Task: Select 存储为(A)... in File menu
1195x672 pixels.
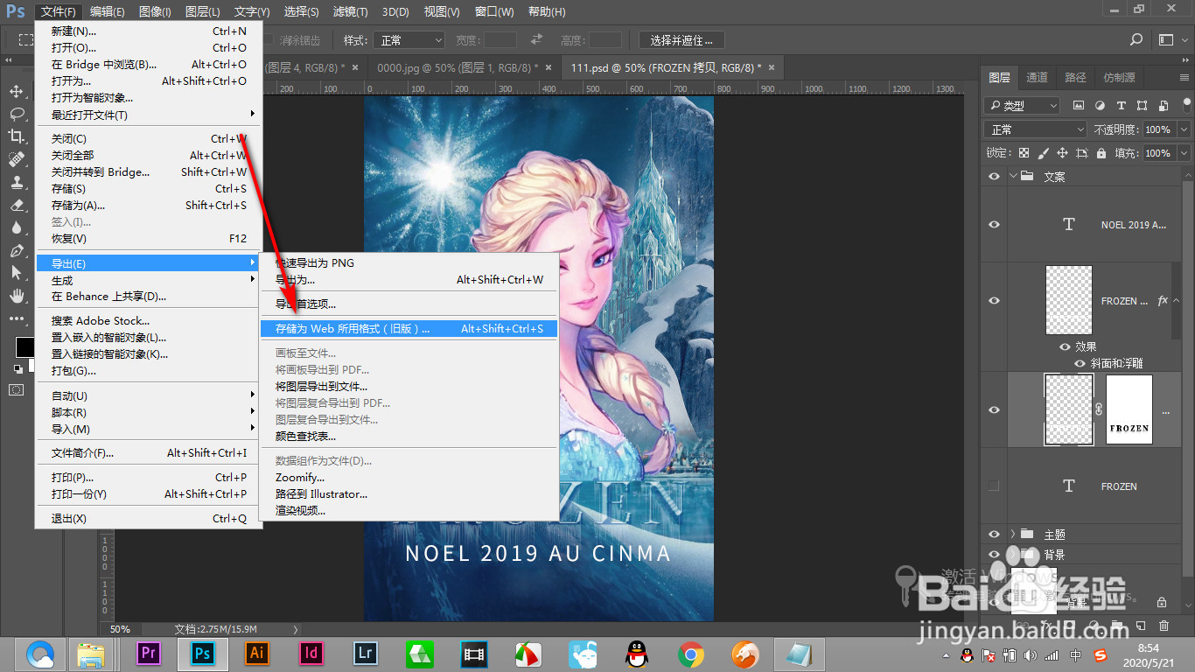Action: pos(149,206)
